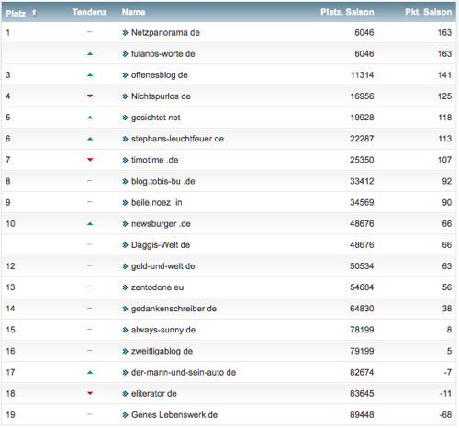459x428 pixels.
Task: Click the sort arrow beside Platz header
Action: [34, 13]
